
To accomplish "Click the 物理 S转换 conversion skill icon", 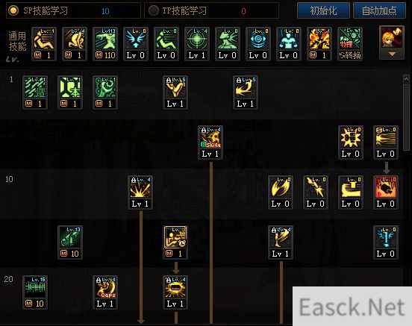I will 350,43.
